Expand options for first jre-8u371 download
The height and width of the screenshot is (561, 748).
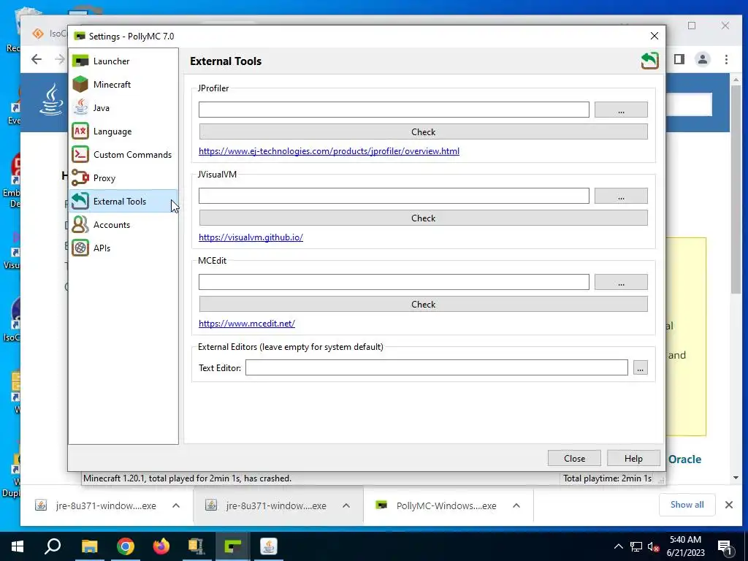pos(176,505)
